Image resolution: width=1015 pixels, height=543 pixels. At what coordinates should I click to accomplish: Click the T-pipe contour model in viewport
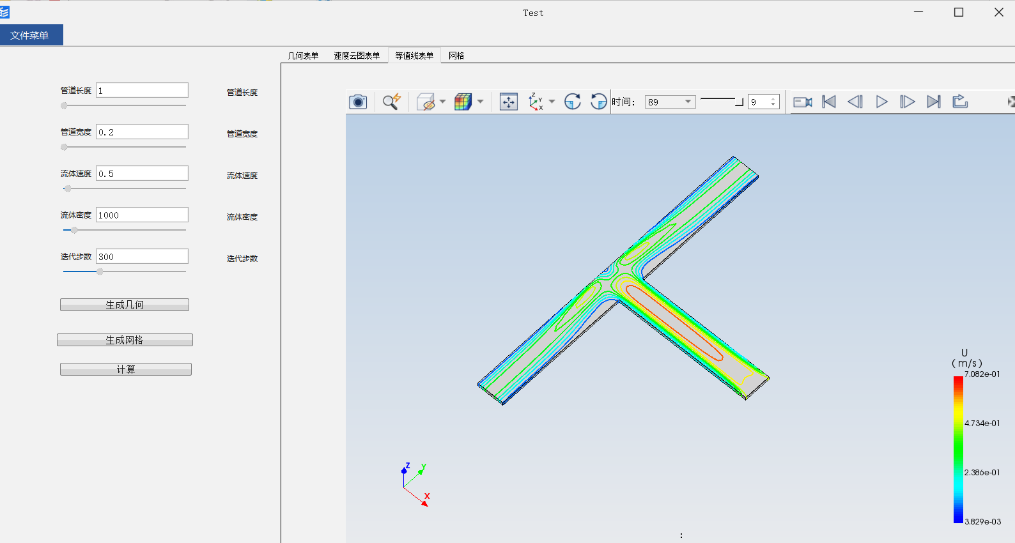623,280
